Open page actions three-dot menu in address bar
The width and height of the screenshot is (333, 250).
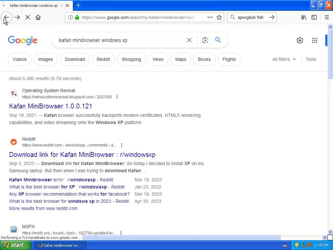pos(210,18)
